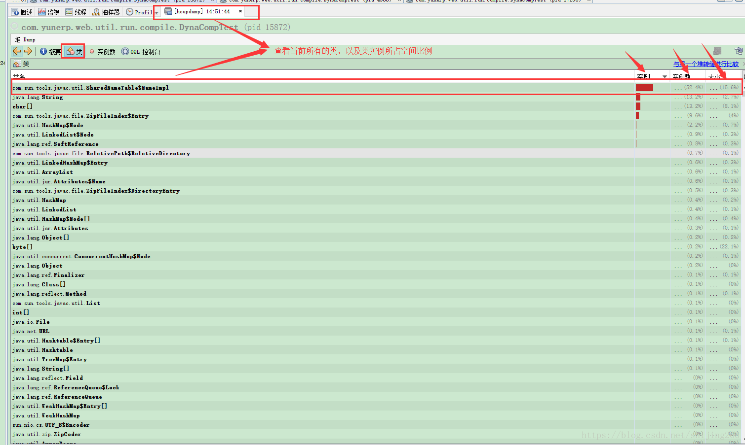Select the byte[] class row
This screenshot has width=745, height=445.
click(377, 247)
